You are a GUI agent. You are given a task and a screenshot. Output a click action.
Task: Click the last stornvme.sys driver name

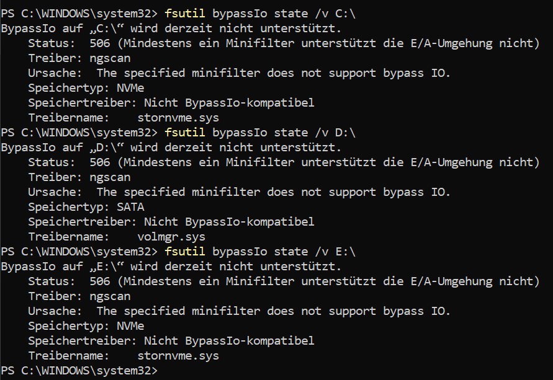click(x=178, y=356)
